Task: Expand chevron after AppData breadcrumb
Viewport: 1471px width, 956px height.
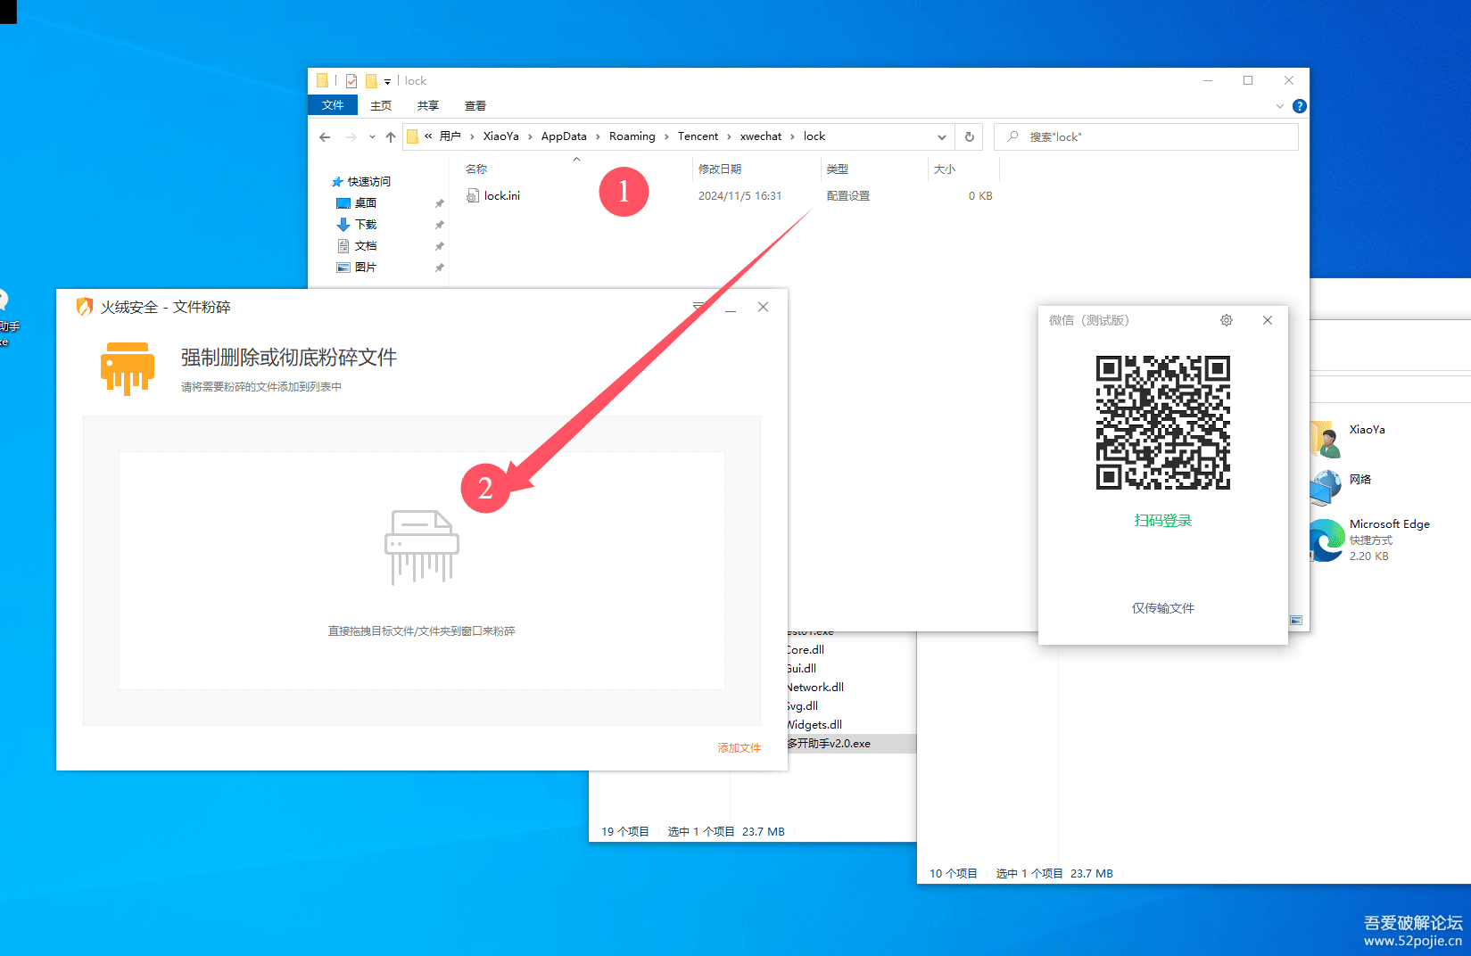Action: 598,136
